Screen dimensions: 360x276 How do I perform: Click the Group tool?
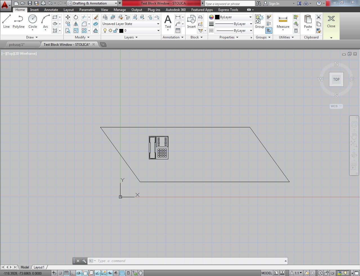(x=260, y=22)
